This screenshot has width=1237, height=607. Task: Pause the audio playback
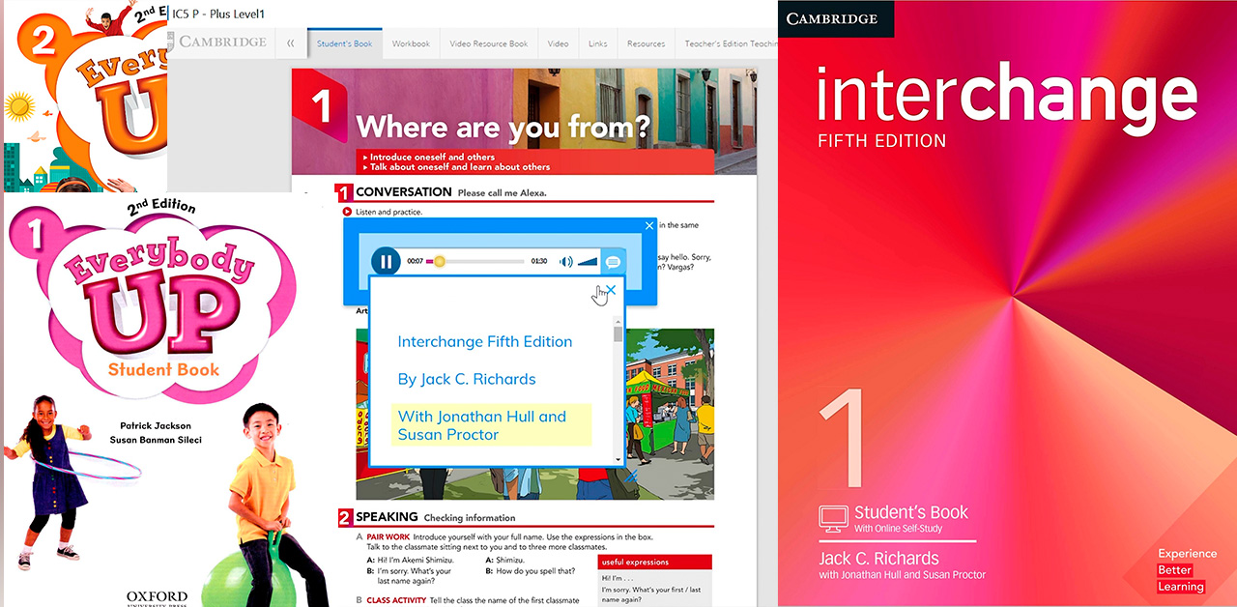pyautogui.click(x=386, y=261)
